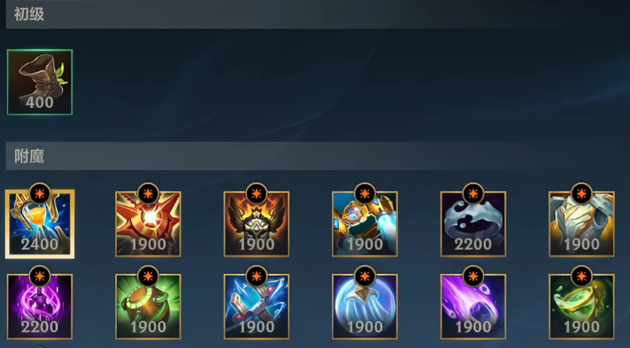Pick the silver armor chestplate enchant
630x348 pixels.
click(581, 224)
